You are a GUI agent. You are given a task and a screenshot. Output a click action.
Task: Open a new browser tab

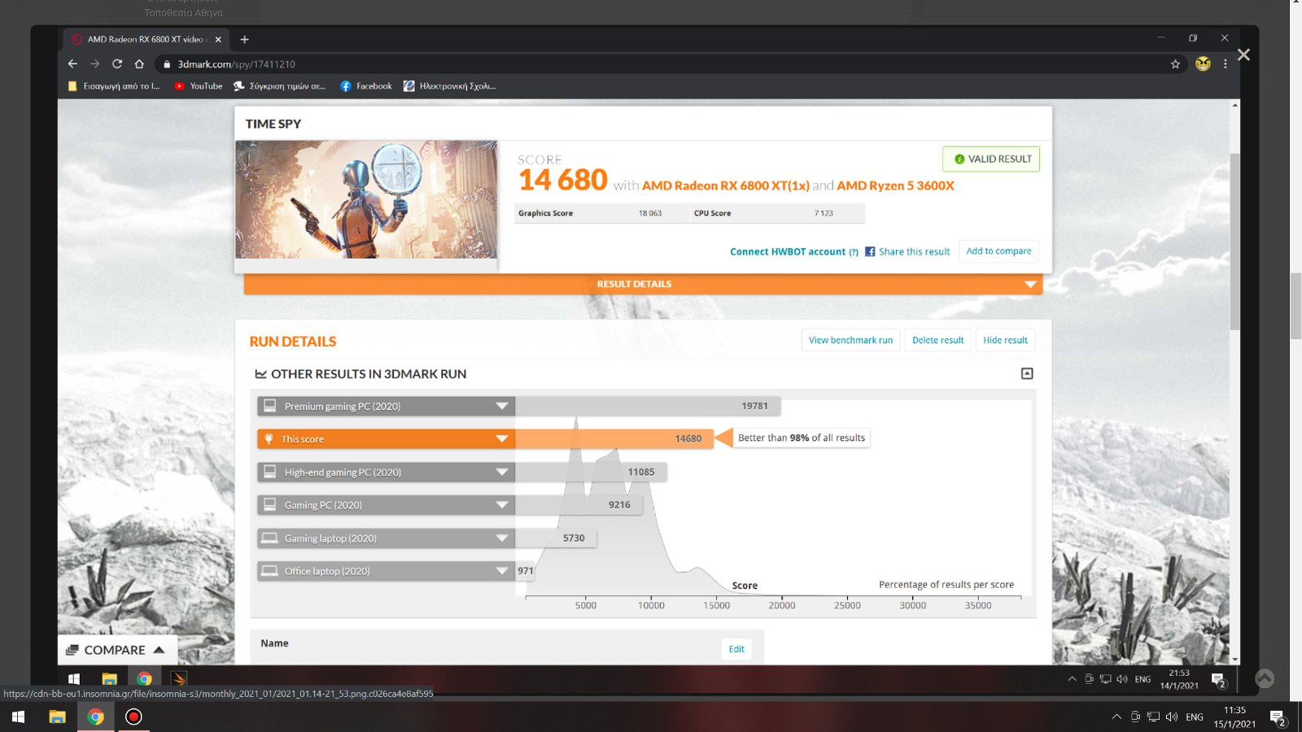[244, 39]
